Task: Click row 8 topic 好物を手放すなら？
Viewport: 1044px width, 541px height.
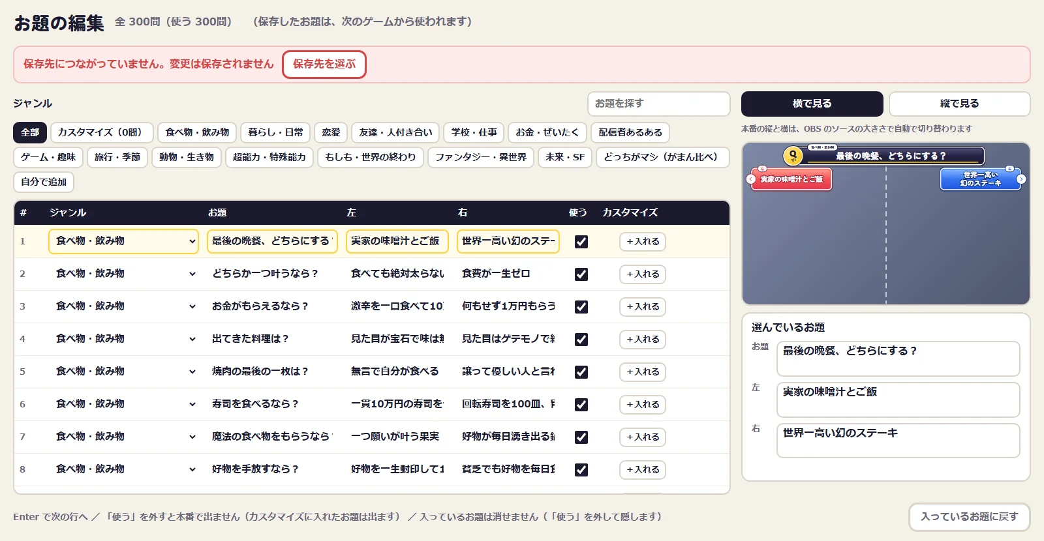Action: pyautogui.click(x=272, y=469)
